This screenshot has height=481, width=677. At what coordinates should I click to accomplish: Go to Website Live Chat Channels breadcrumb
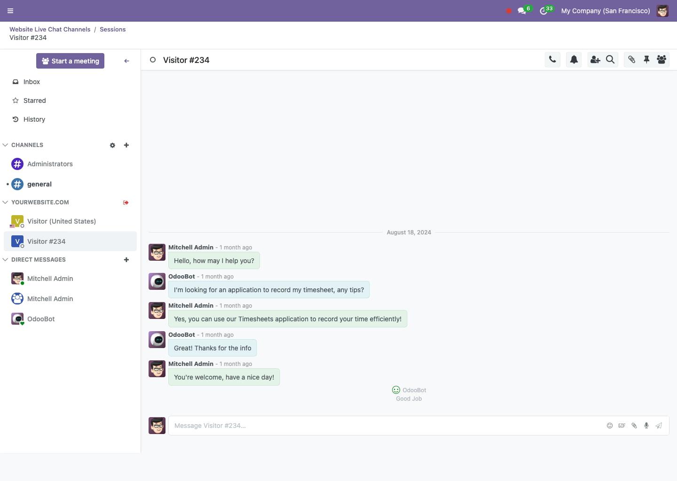(x=50, y=29)
